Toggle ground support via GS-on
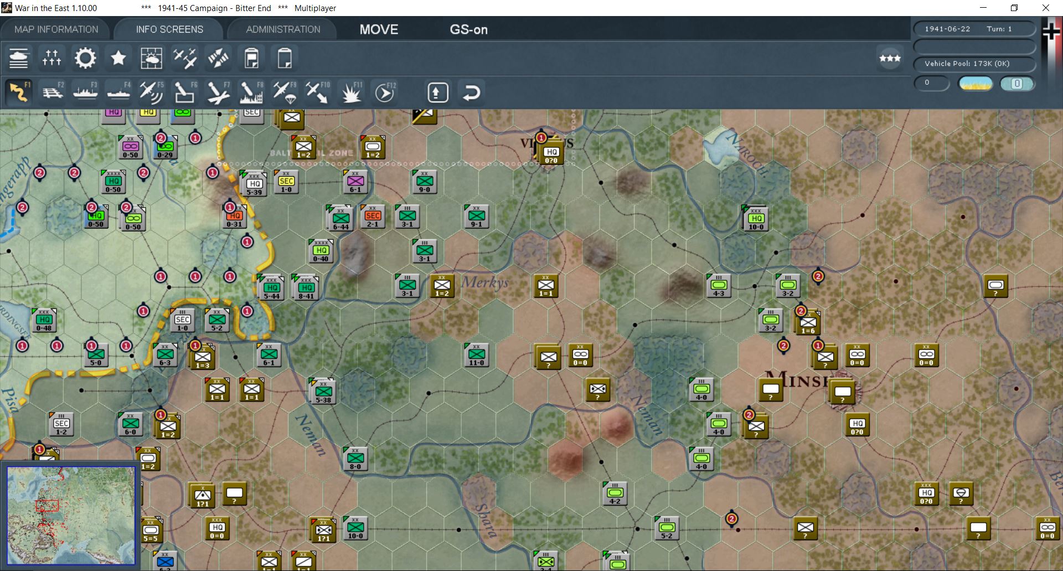The image size is (1063, 571). coord(468,30)
